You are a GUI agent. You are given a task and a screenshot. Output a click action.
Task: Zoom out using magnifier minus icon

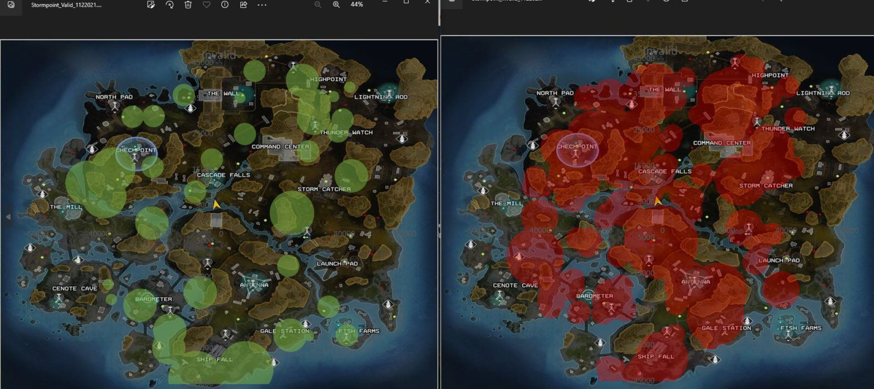click(318, 4)
